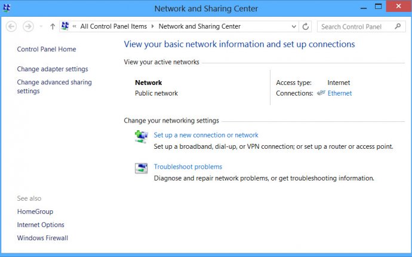Click the 'Public network' text
This screenshot has height=257, width=412.
[x=156, y=93]
